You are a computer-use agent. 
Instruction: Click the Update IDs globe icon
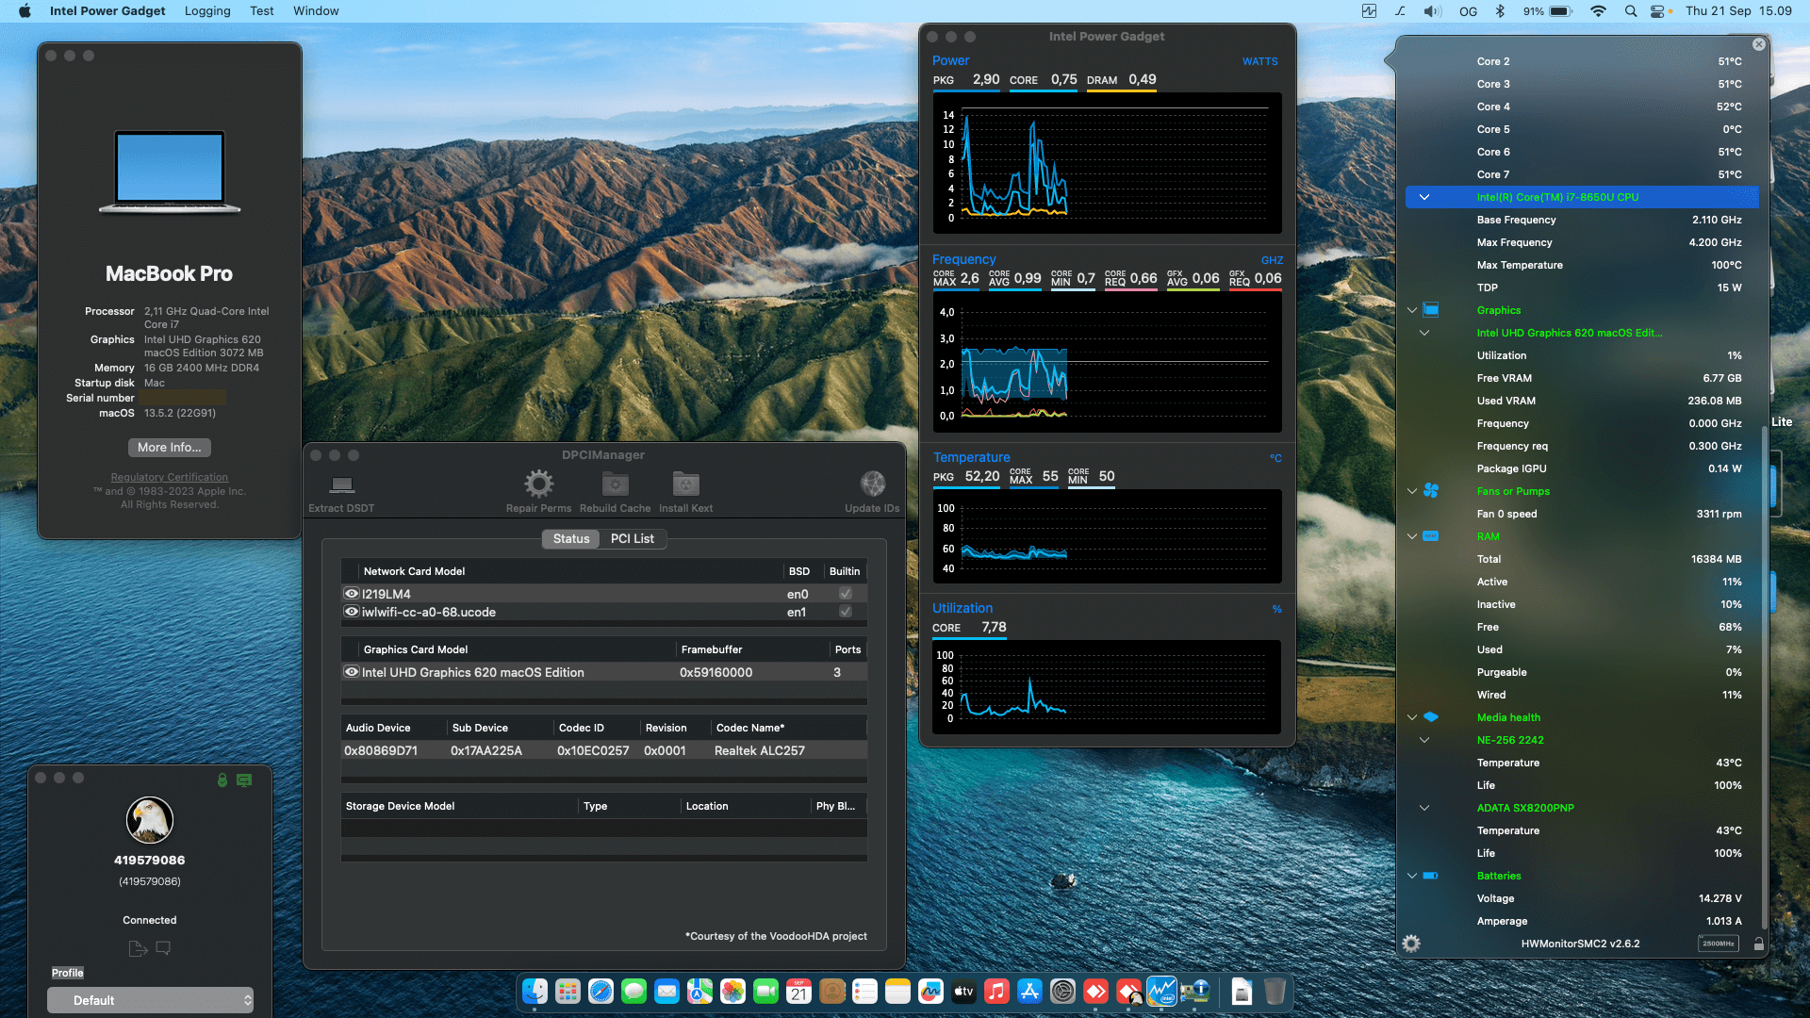872,484
